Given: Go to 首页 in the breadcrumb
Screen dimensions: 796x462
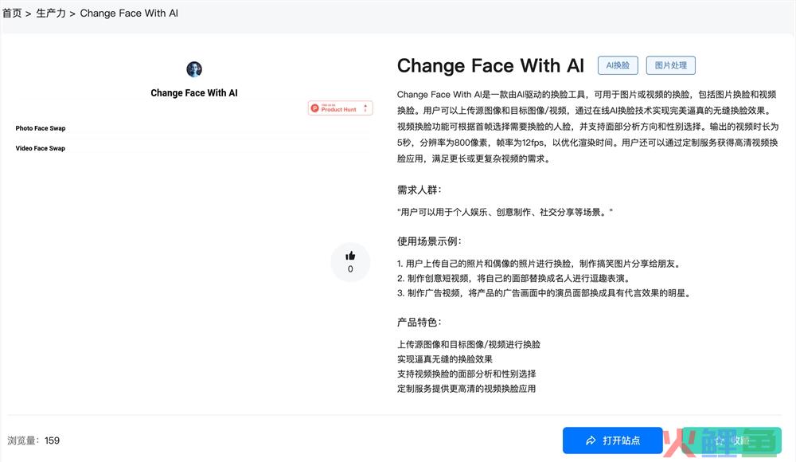Looking at the screenshot, I should (12, 14).
